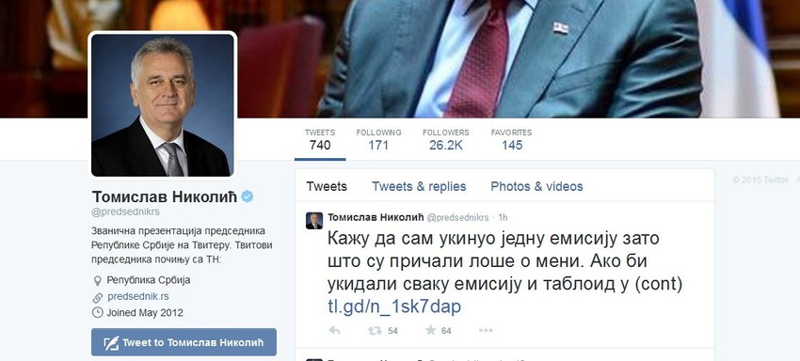
Task: Open the more options ellipsis on the tweet
Action: [486, 331]
